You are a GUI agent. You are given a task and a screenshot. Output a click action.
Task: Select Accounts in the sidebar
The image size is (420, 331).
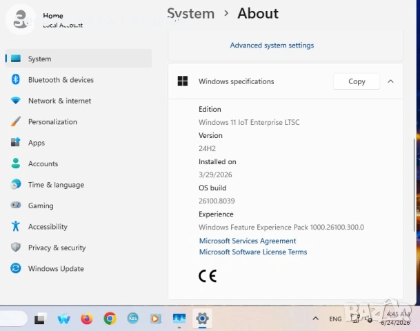click(x=79, y=163)
